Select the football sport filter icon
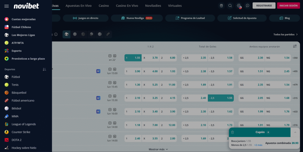 (x=67, y=34)
